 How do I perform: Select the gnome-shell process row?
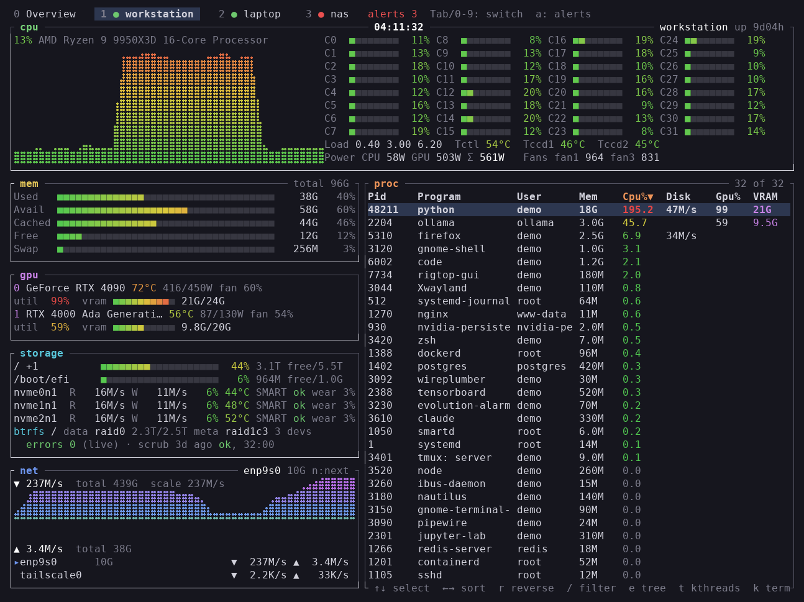point(578,249)
